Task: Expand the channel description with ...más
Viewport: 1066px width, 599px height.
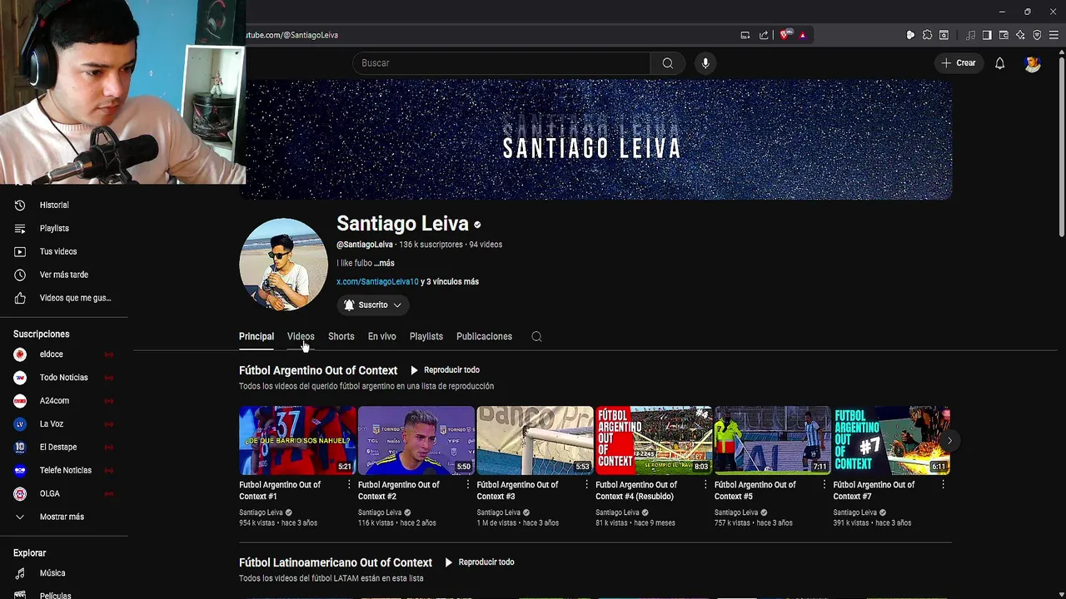Action: tap(384, 263)
